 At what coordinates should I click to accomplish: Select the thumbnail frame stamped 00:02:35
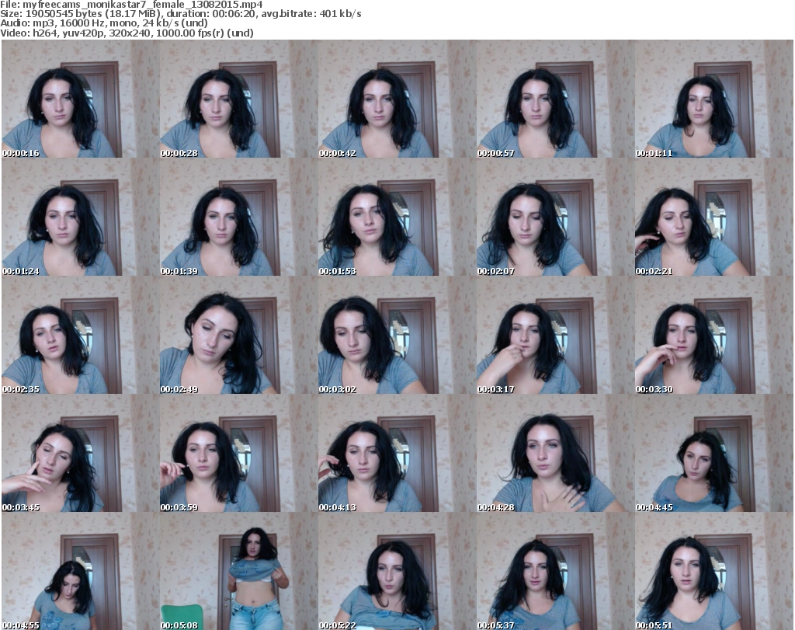click(81, 336)
